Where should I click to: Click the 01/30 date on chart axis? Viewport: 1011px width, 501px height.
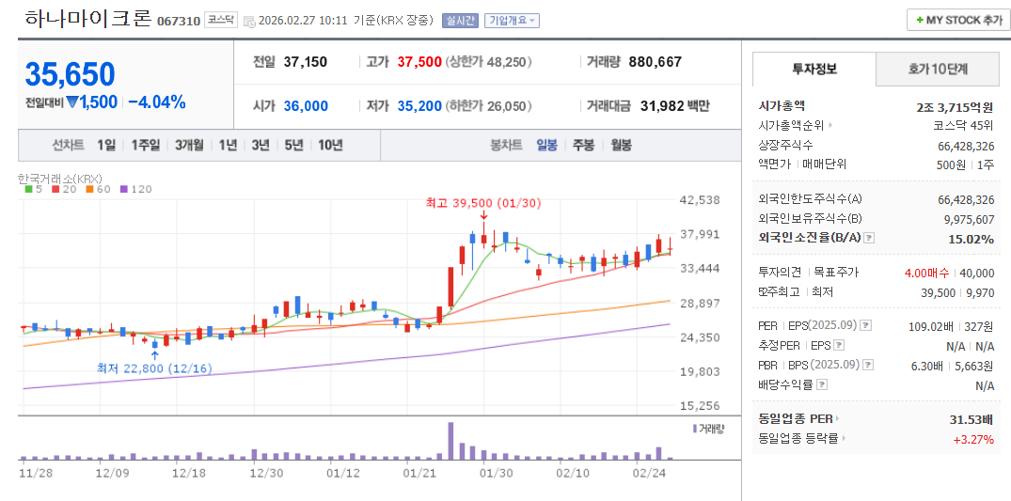click(496, 472)
